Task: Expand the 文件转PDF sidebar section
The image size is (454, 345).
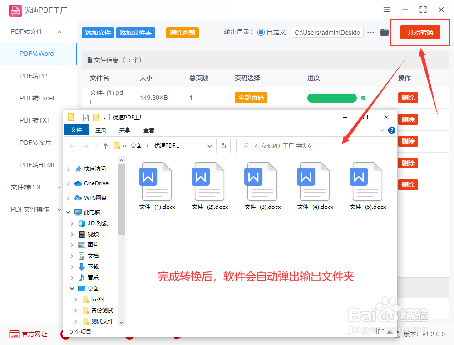Action: pos(59,187)
